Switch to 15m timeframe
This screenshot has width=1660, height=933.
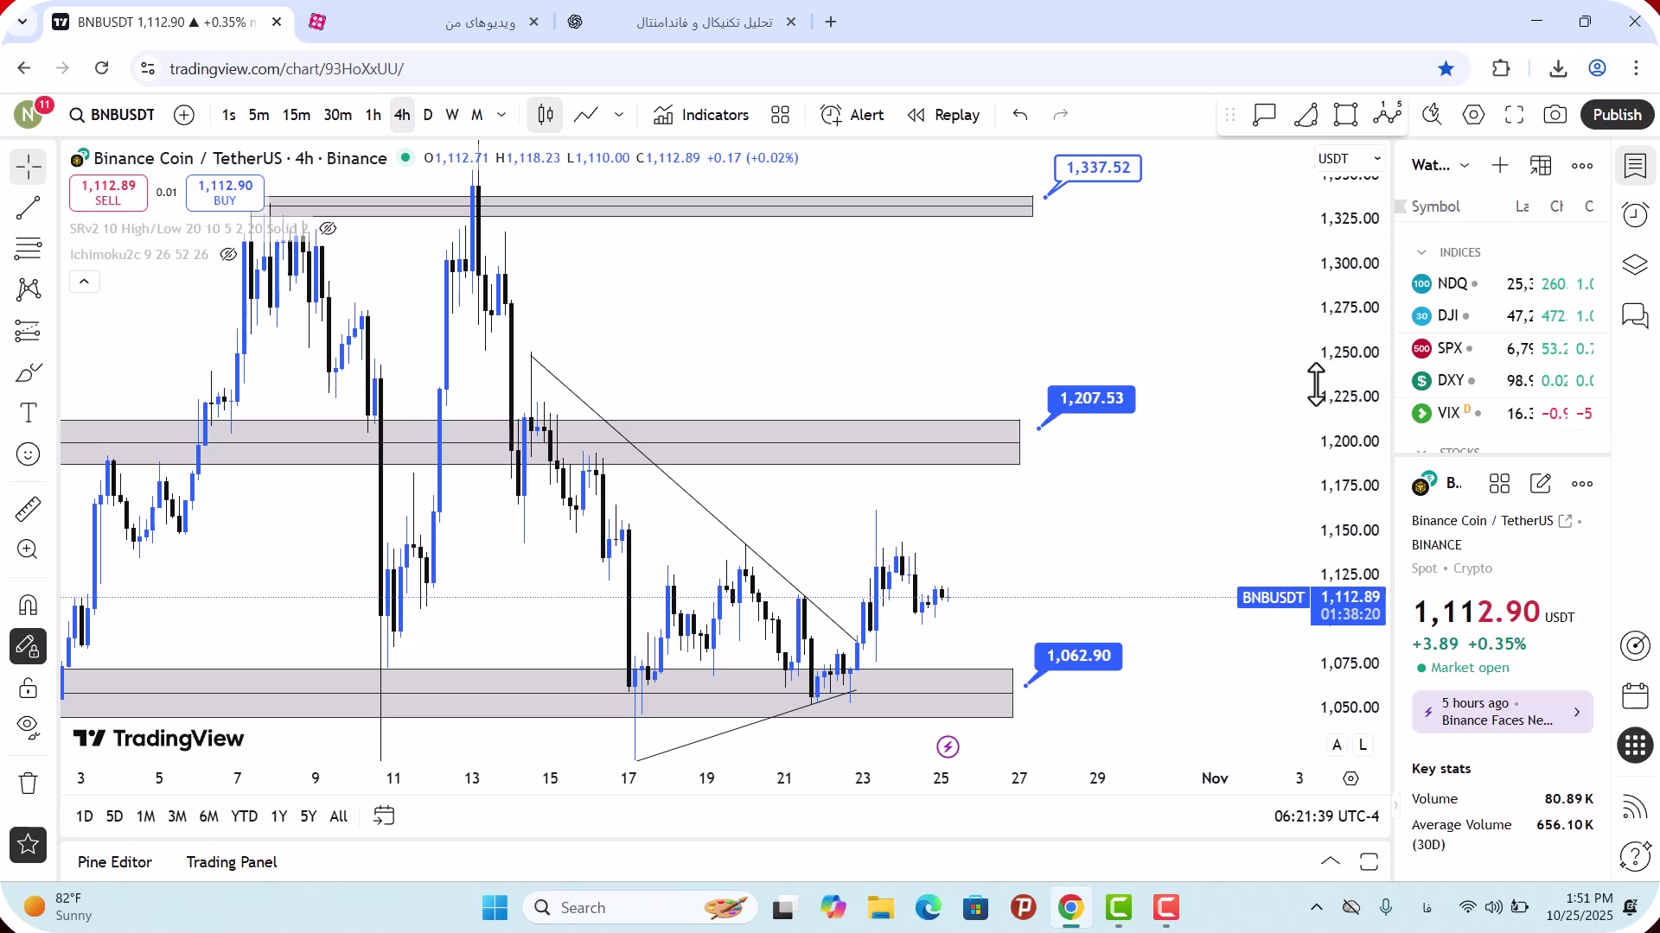click(x=296, y=115)
